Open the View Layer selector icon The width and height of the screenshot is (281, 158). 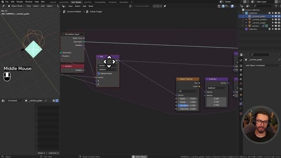click(253, 2)
